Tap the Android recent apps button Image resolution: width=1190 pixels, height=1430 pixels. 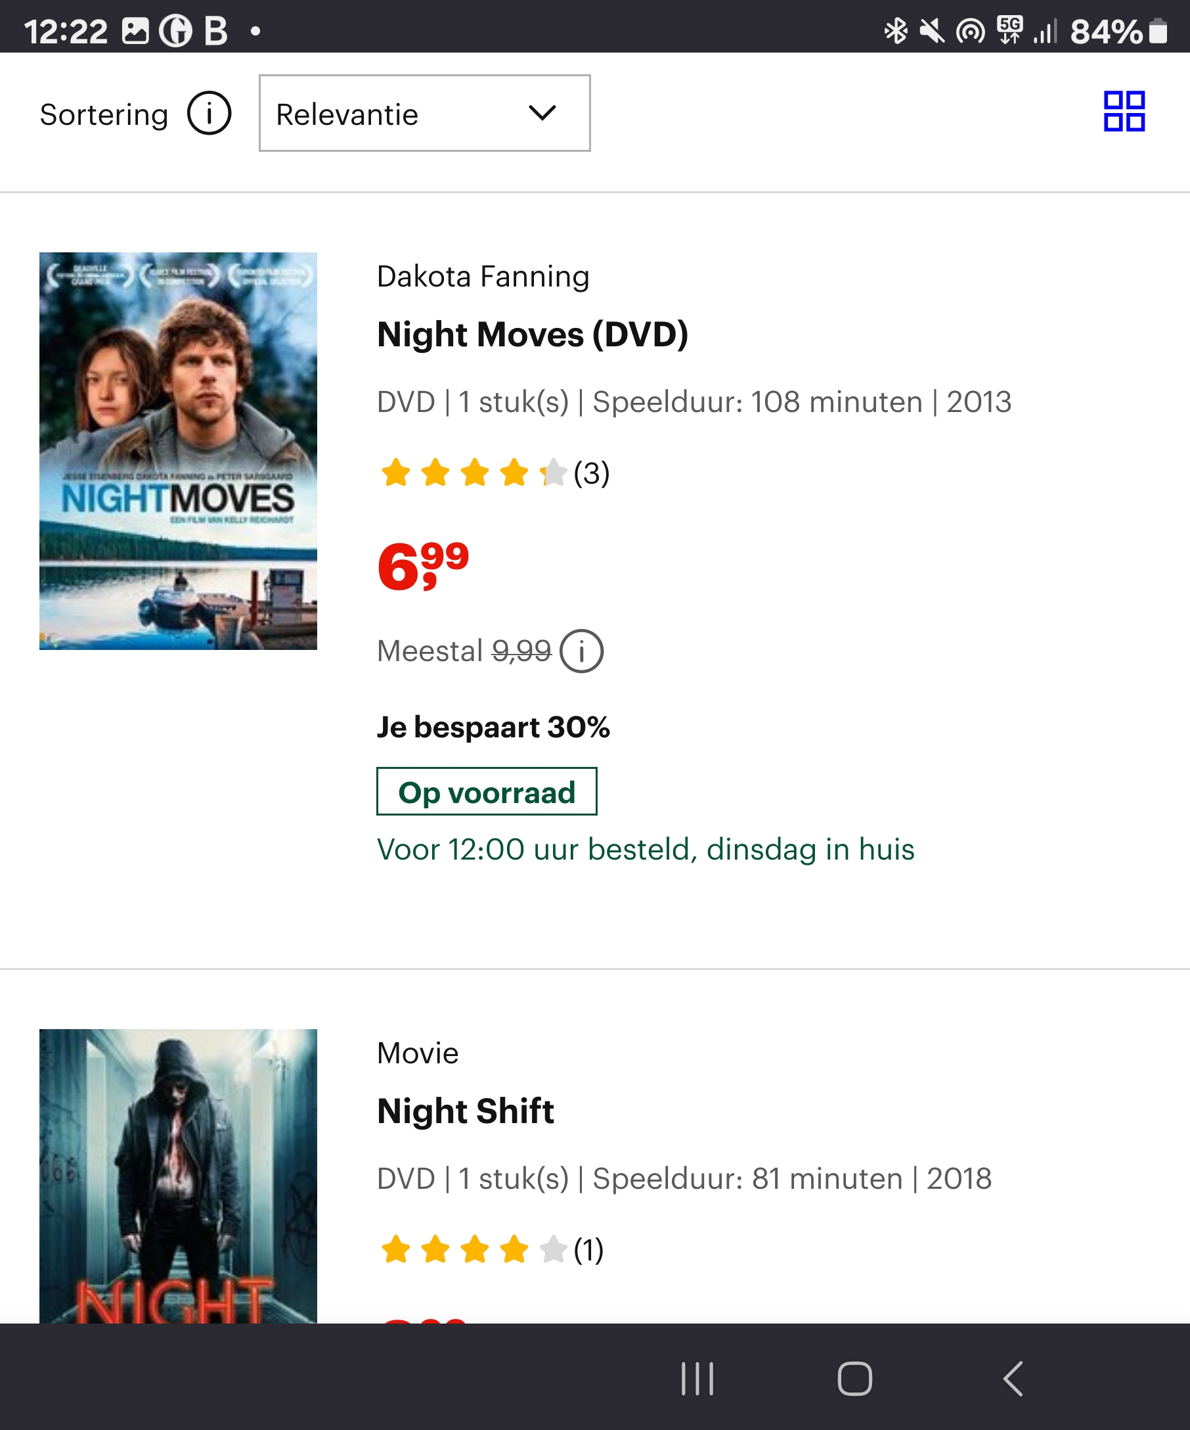697,1379
